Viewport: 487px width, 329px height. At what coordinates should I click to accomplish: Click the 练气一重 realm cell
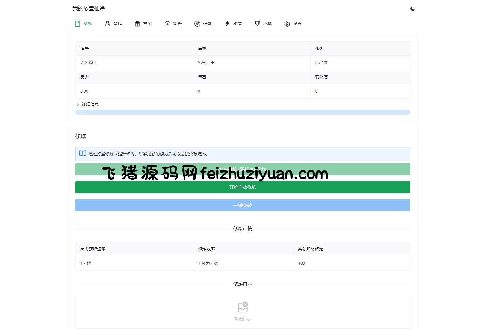(252, 63)
